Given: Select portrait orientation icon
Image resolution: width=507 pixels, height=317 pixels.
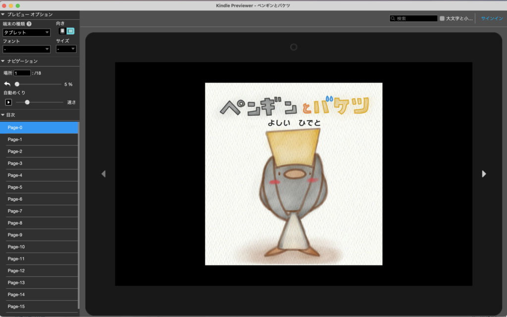Looking at the screenshot, I should coord(62,31).
